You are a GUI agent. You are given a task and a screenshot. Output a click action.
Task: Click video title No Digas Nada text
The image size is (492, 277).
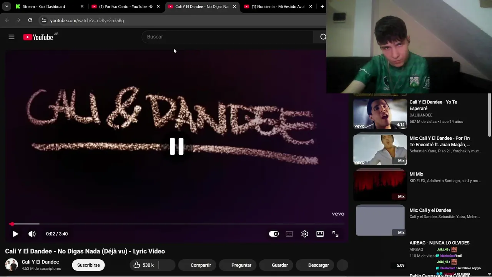click(85, 251)
